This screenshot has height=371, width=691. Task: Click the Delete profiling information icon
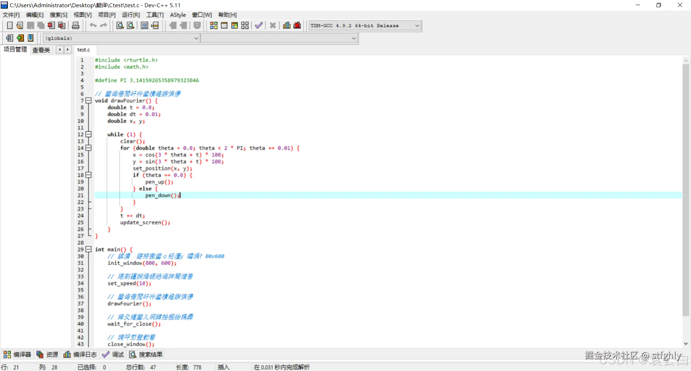297,26
